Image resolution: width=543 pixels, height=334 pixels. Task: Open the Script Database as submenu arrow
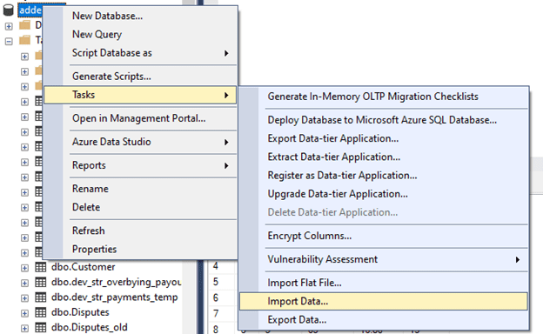pos(226,53)
